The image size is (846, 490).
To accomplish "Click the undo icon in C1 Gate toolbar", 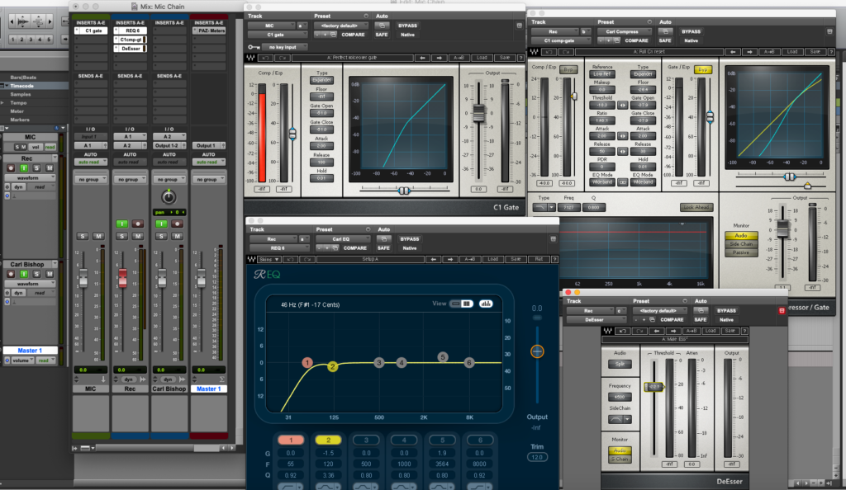I will 265,58.
